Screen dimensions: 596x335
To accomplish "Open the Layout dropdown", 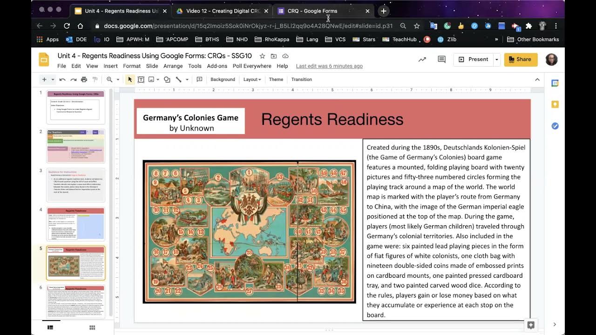I will coord(252,80).
